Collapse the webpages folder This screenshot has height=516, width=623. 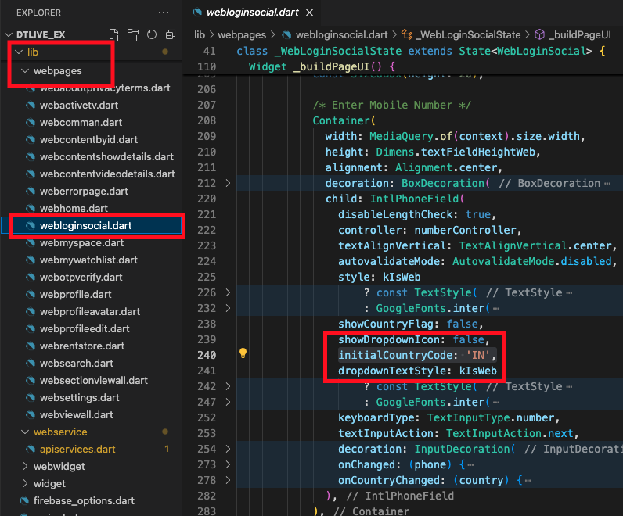click(x=26, y=71)
